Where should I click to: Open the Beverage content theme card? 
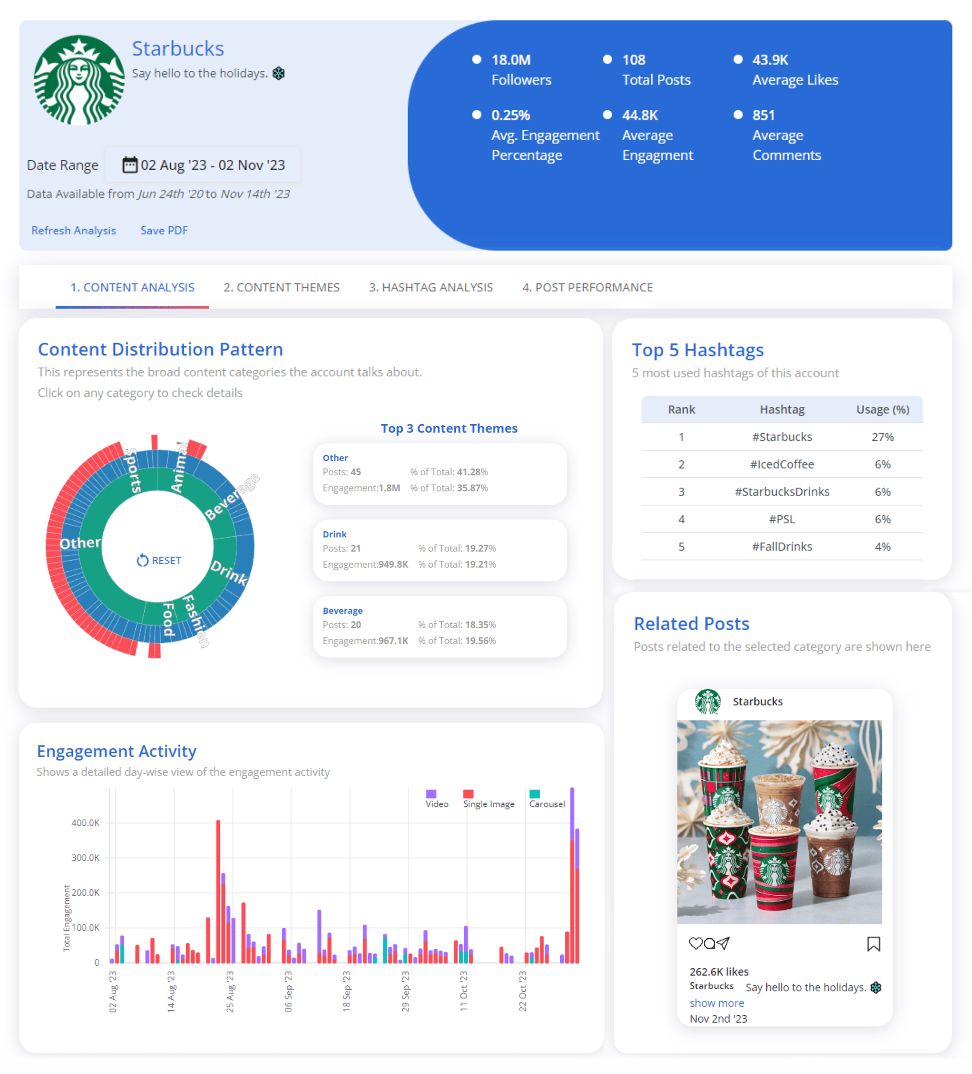pyautogui.click(x=440, y=626)
